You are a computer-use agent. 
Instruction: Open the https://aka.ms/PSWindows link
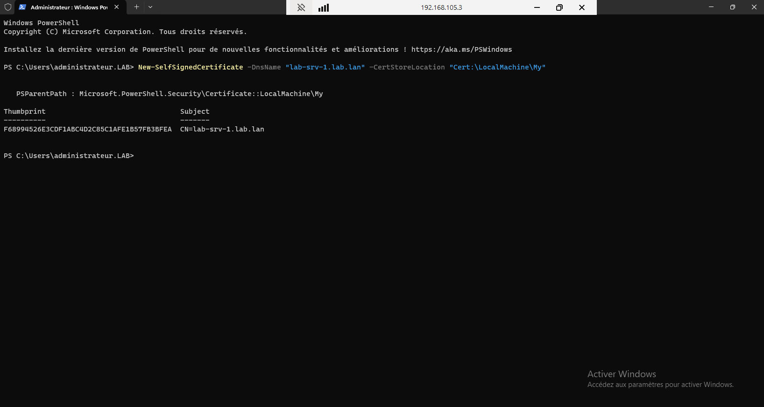pyautogui.click(x=461, y=49)
